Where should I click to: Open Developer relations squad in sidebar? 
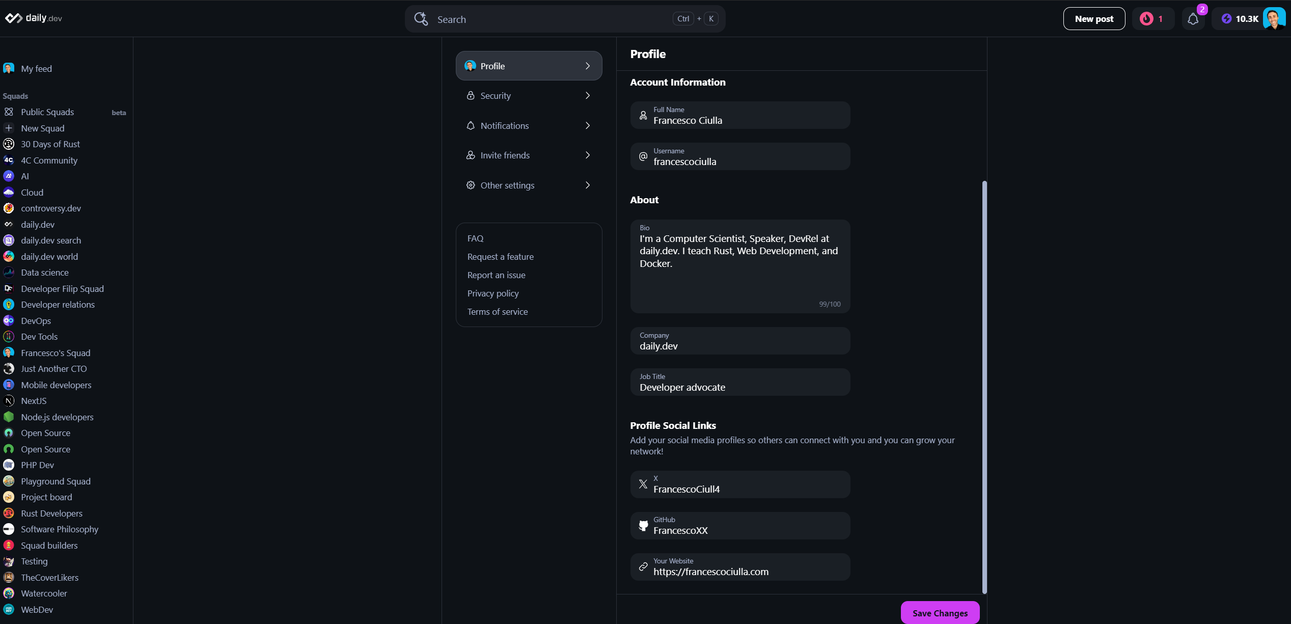58,305
